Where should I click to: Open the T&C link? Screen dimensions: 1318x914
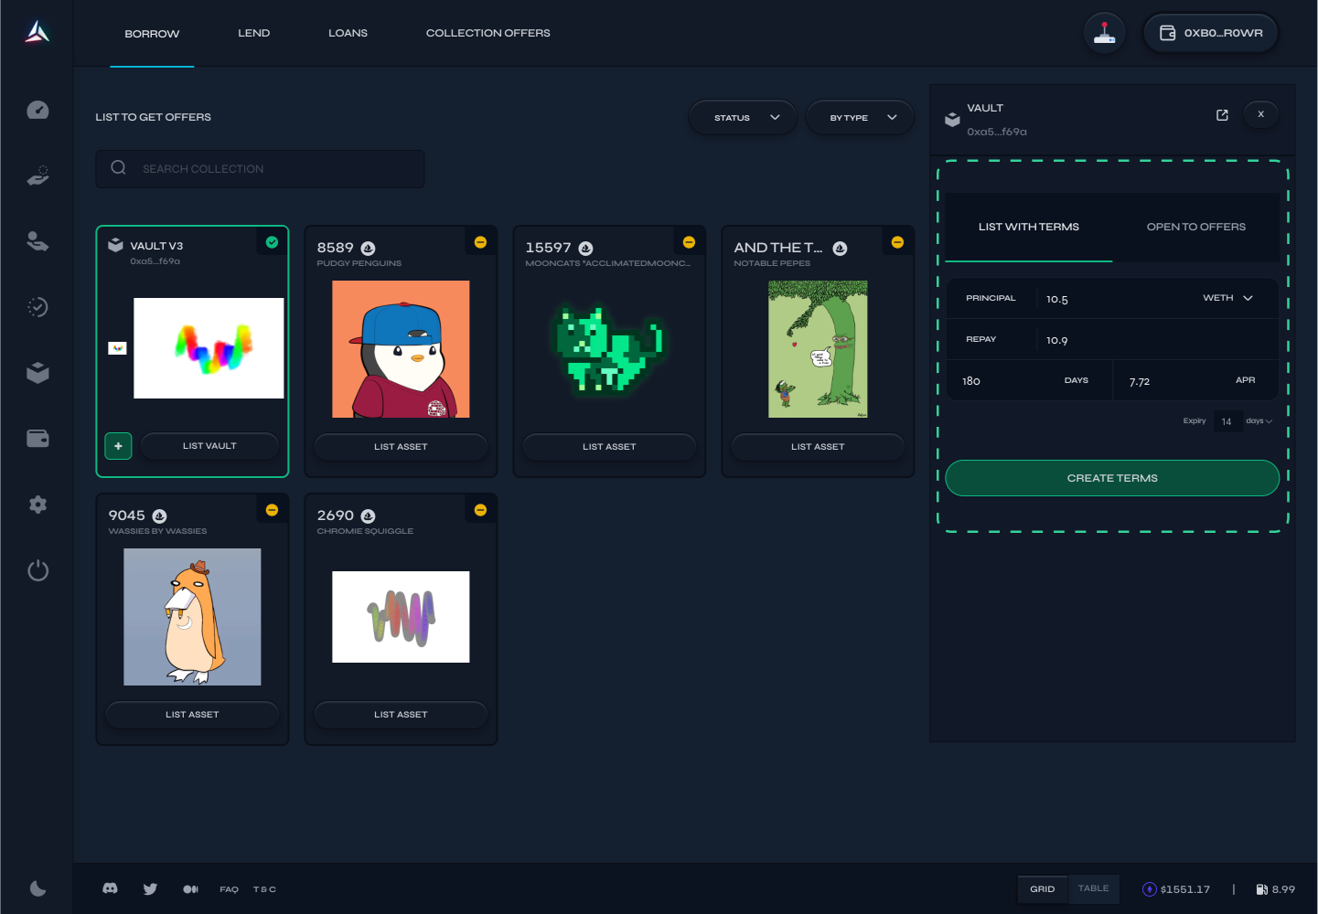click(x=264, y=889)
